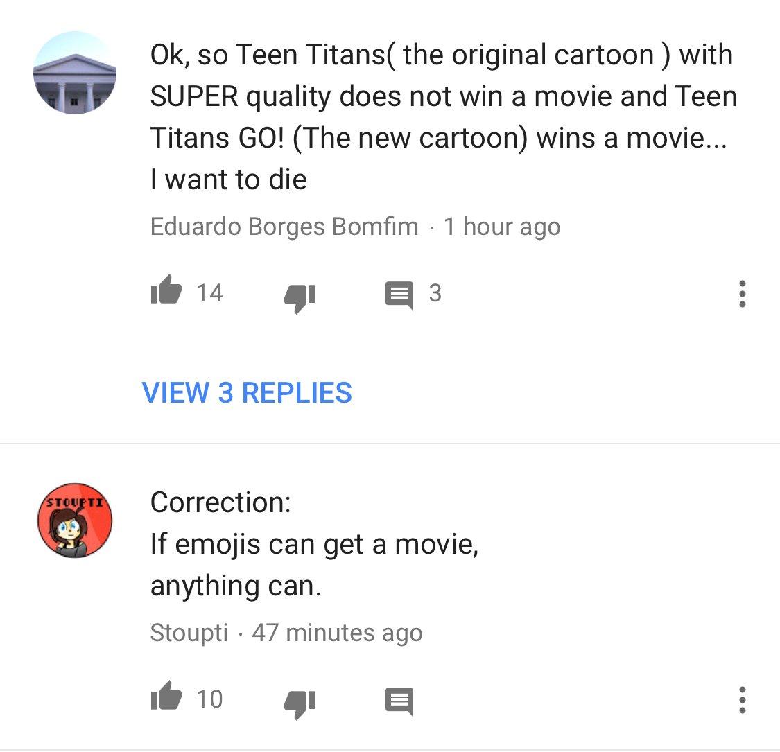The image size is (780, 752).
Task: Open more options for Eduardo's comment
Action: [742, 294]
